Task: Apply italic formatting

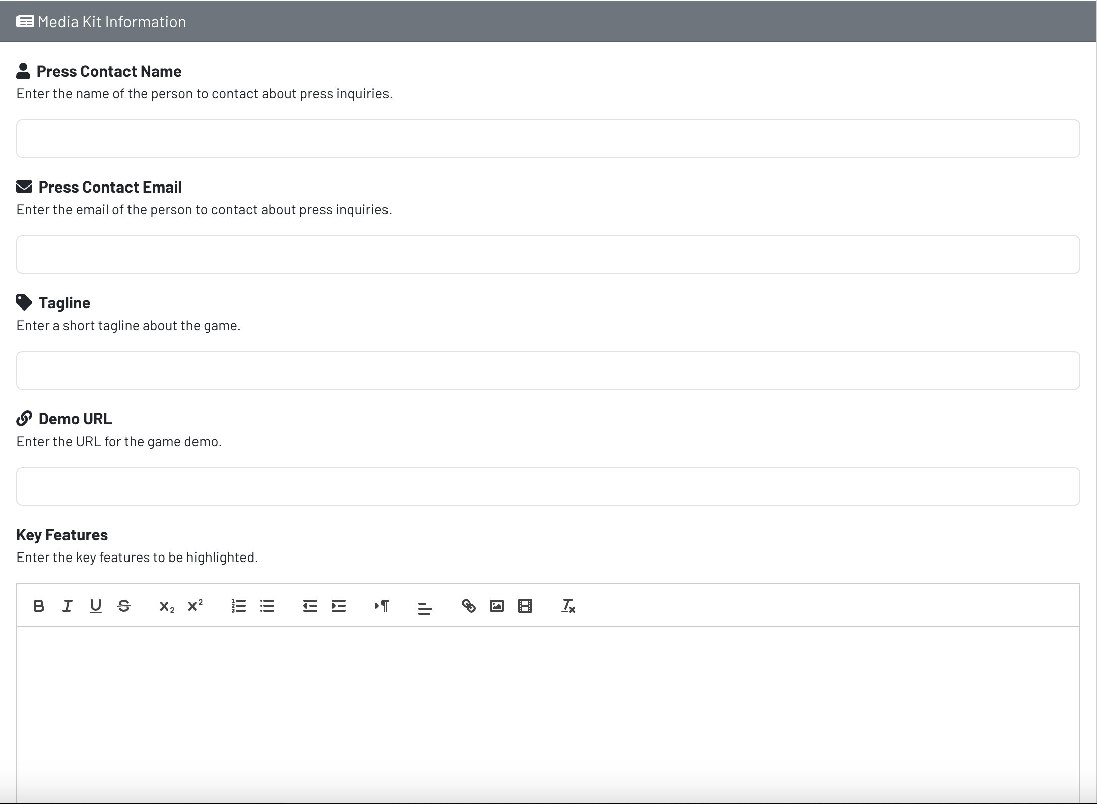Action: tap(67, 606)
